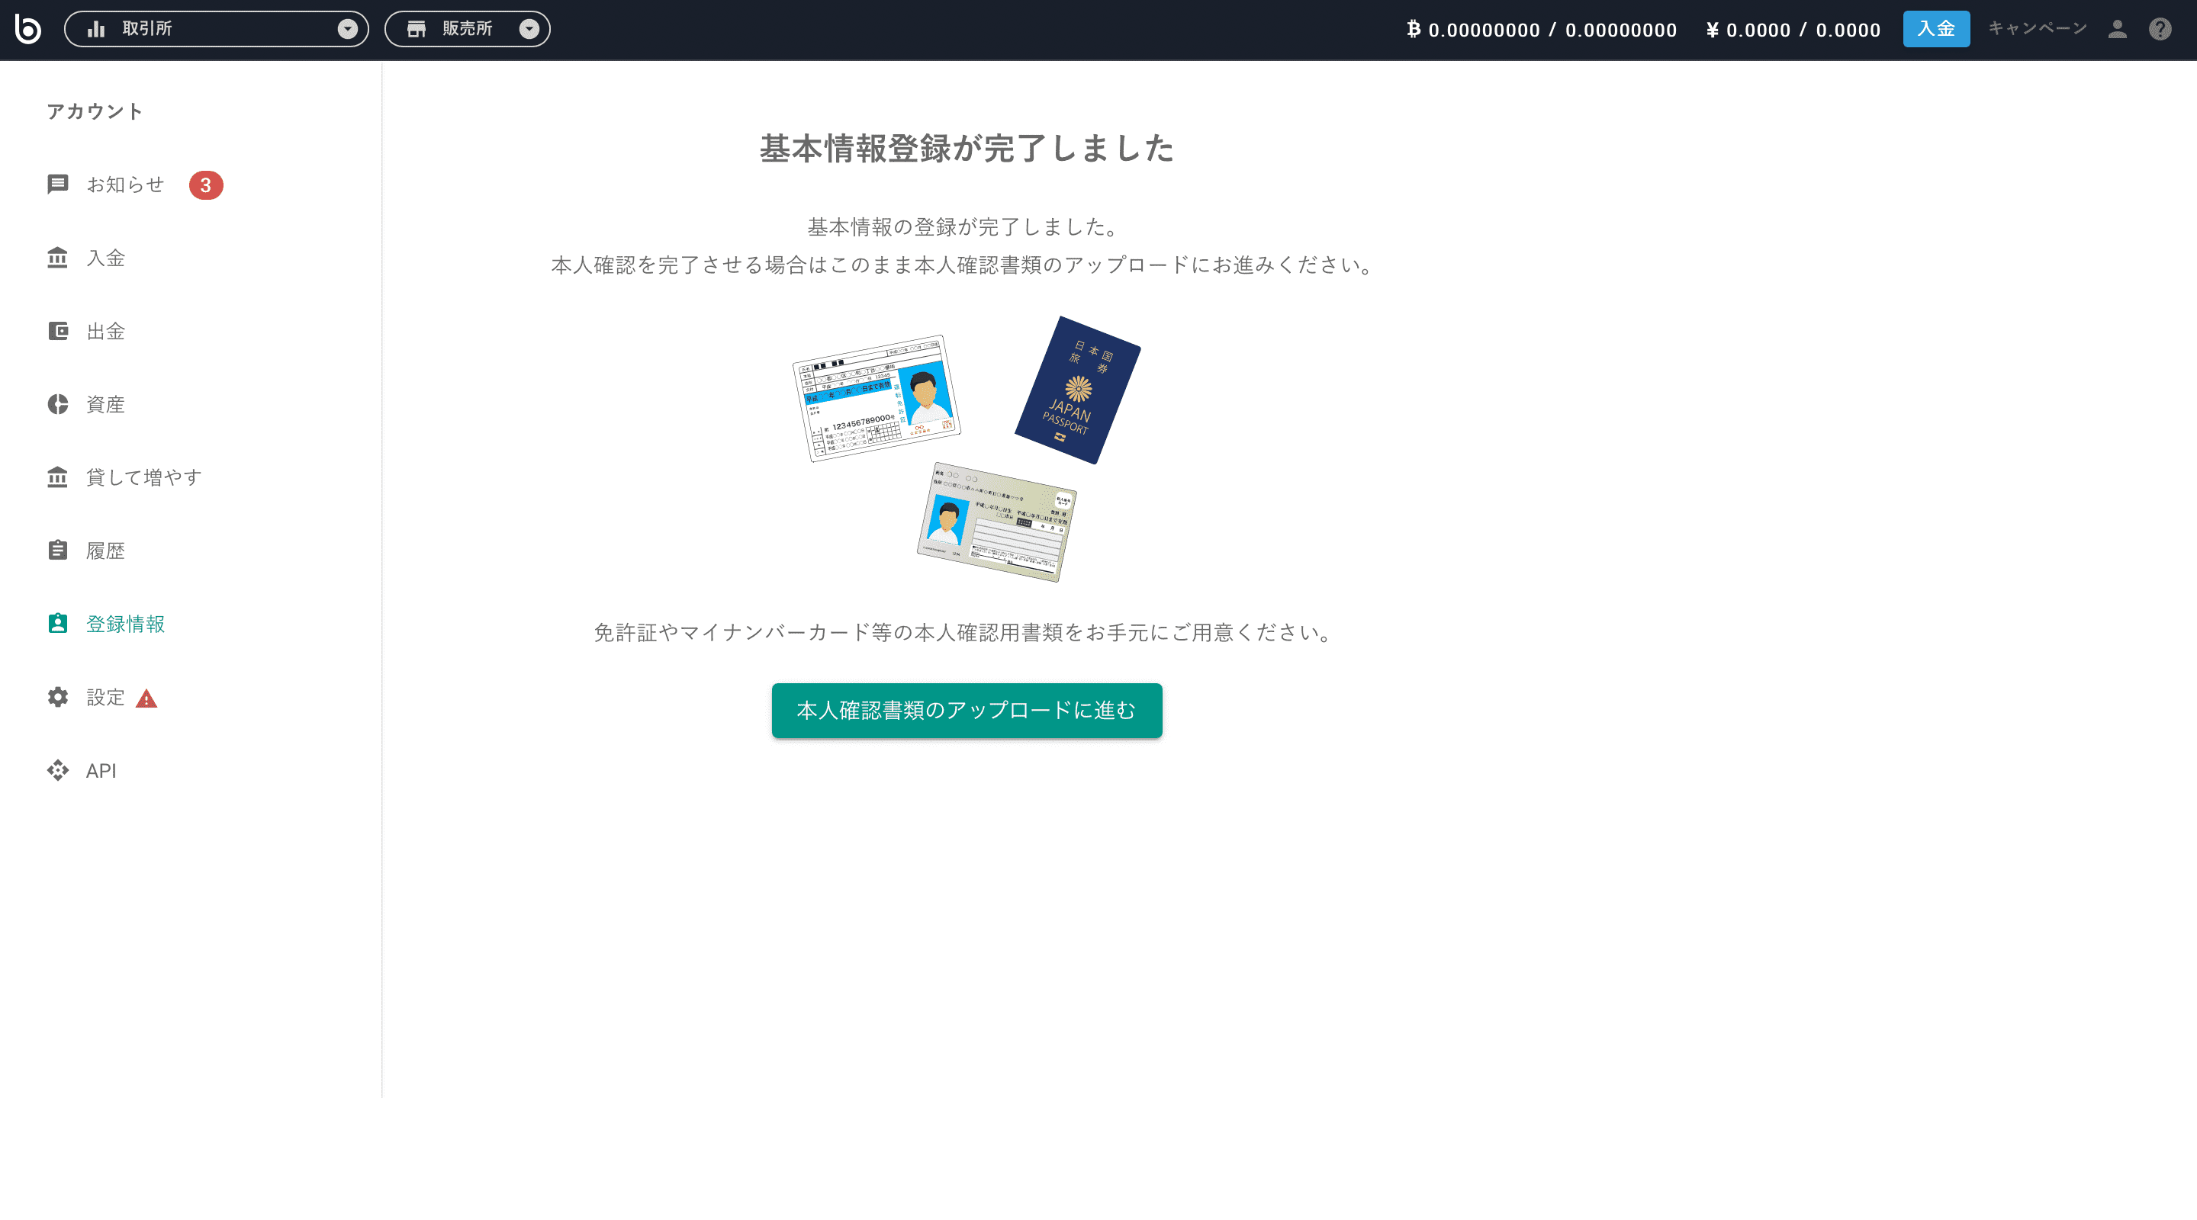
Task: Click the 出金 withdrawal icon
Action: (57, 331)
